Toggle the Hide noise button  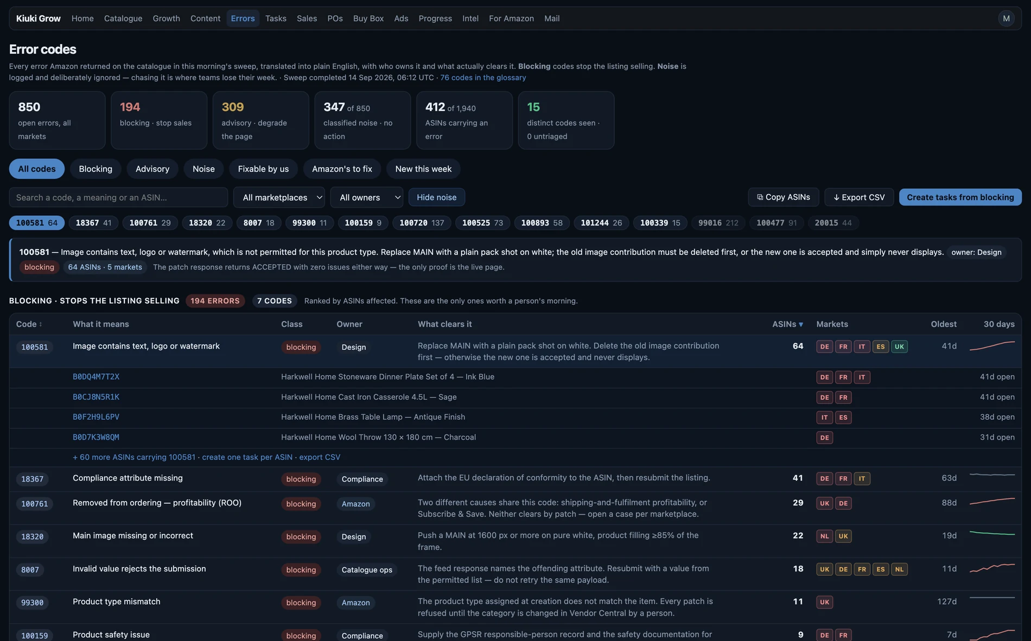436,197
